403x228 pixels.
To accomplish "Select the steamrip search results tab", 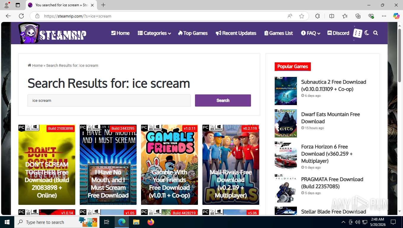I will click(x=61, y=5).
